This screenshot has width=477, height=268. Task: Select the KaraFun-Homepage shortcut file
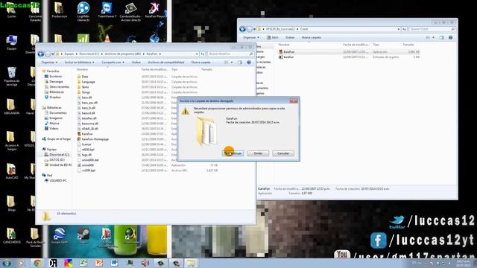93,139
